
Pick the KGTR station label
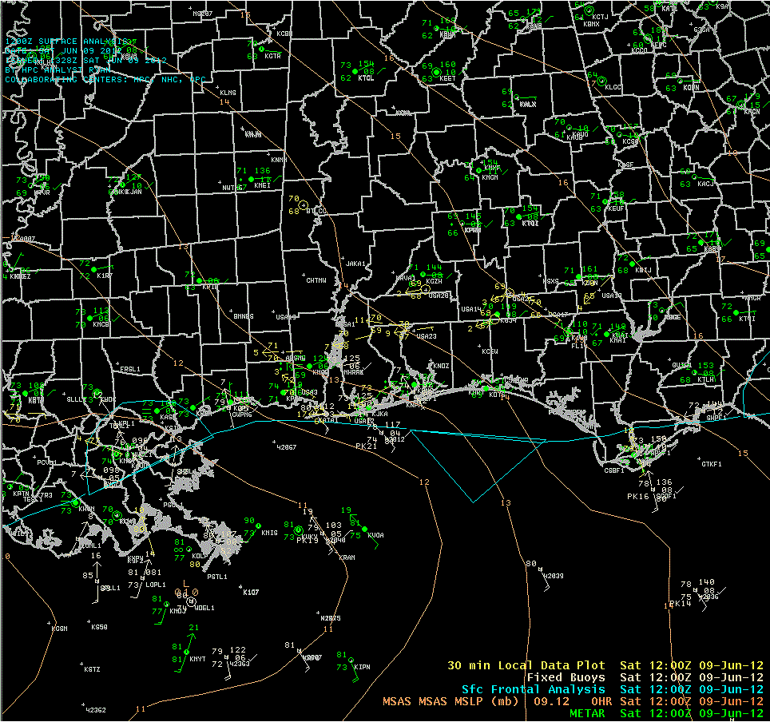272,56
